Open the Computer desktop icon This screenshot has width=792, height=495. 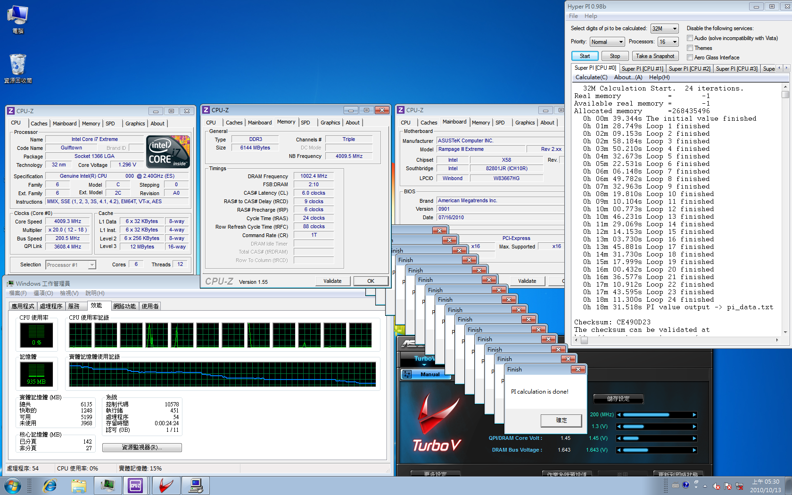coord(17,20)
